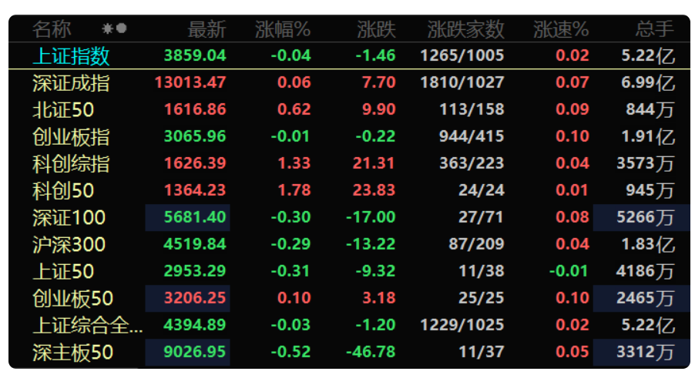
Task: Click the green speed value -0.01
Action: [569, 271]
